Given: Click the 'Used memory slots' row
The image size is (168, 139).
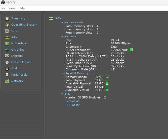Looking at the screenshot, I should click(82, 29).
